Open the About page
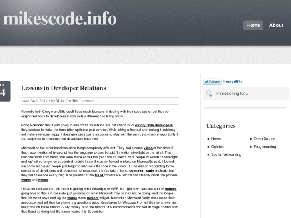Viewport: 291px width, 218px height. click(x=276, y=26)
